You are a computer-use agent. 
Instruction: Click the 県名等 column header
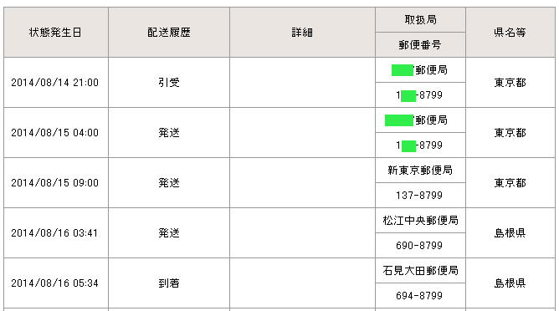coord(510,33)
